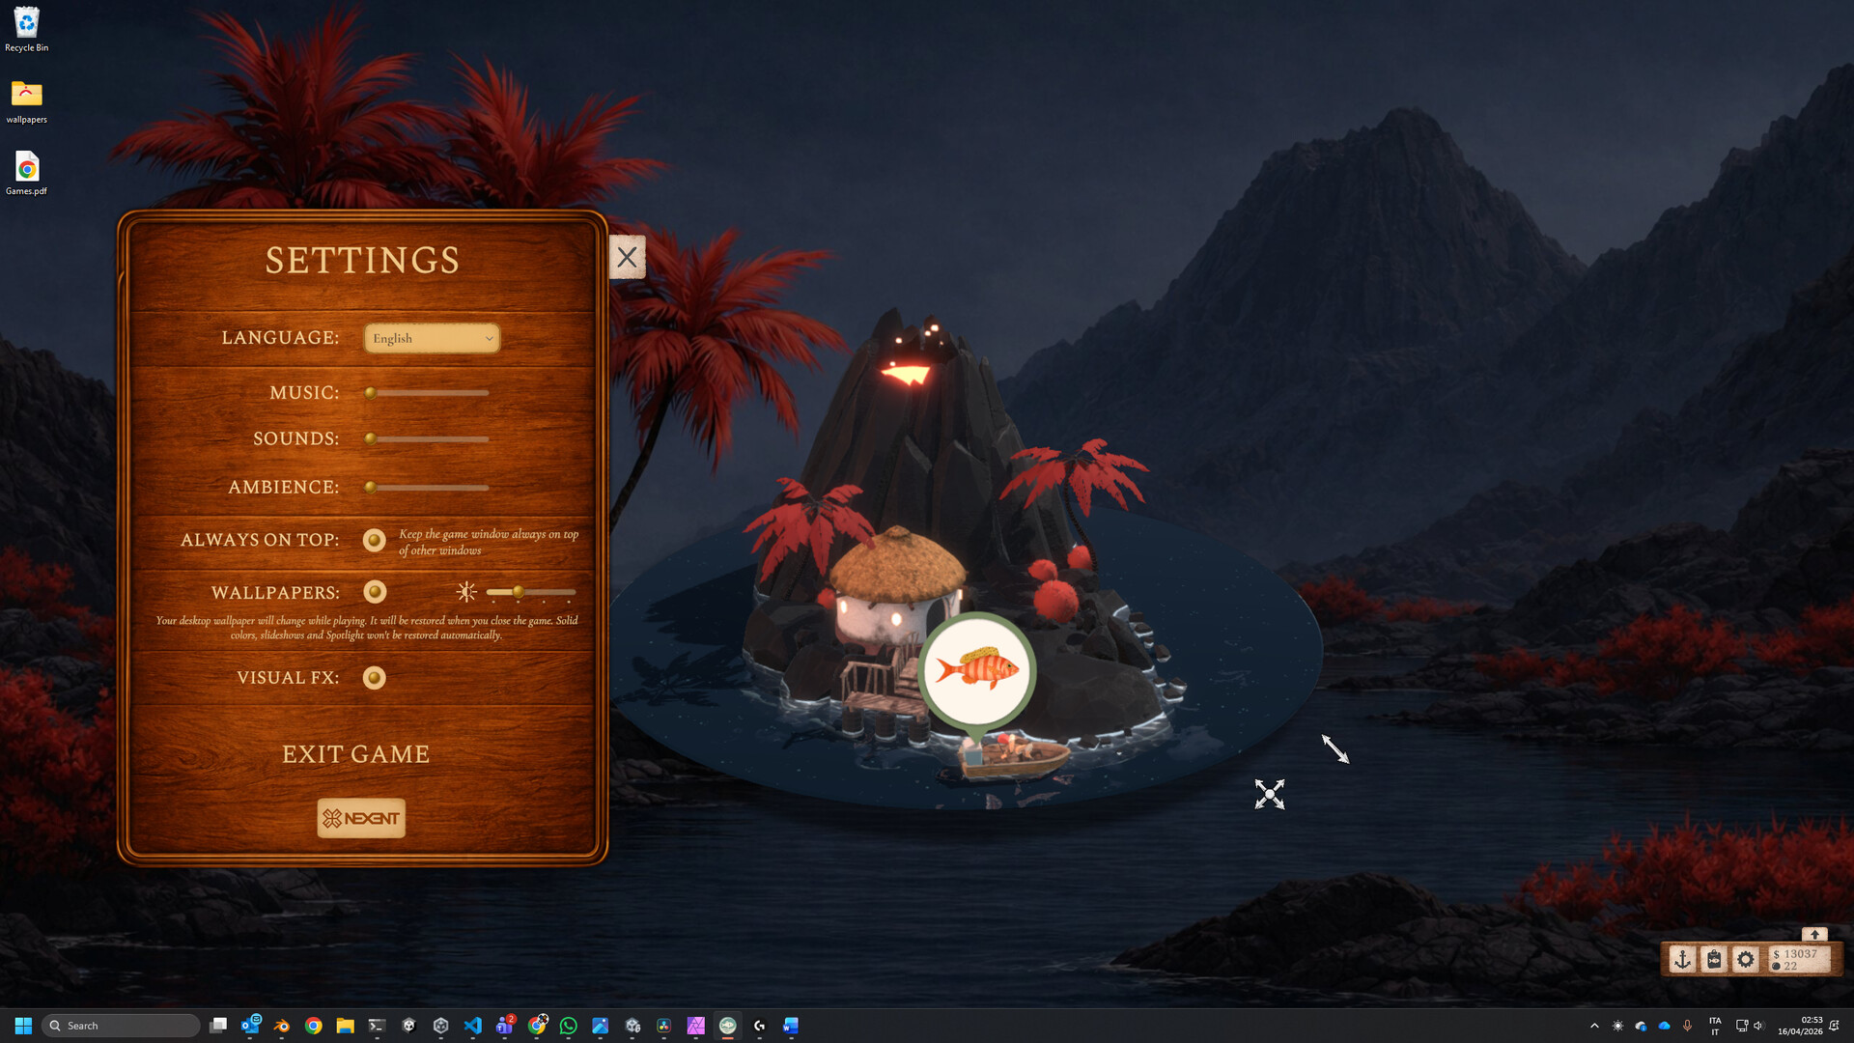Click the gear settings icon in game toolbar

(1745, 959)
